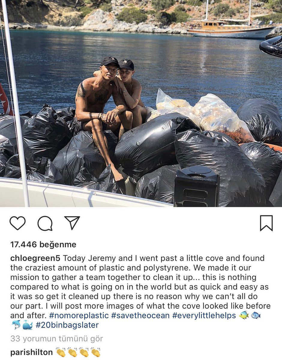
Task: Open the parishilton commenter profile
Action: (x=31, y=352)
